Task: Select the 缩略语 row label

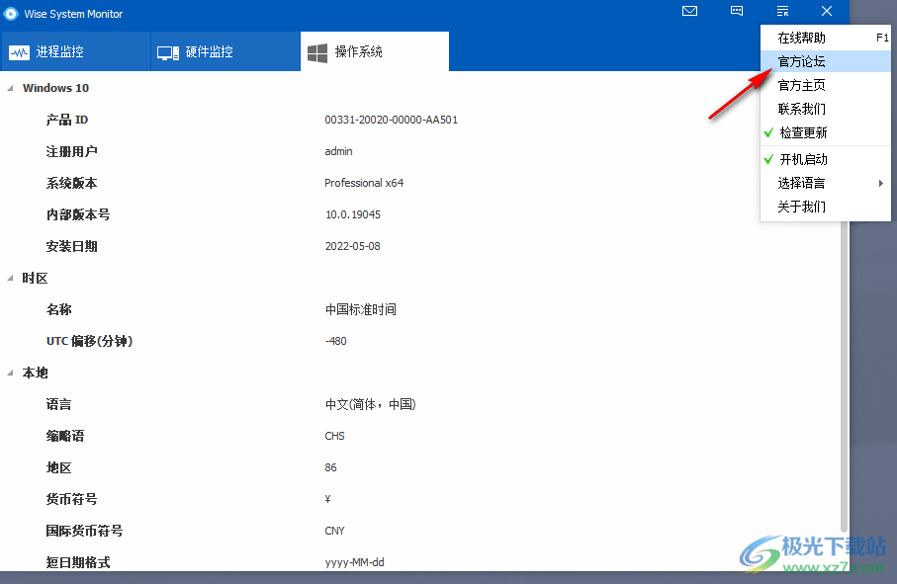Action: coord(65,436)
